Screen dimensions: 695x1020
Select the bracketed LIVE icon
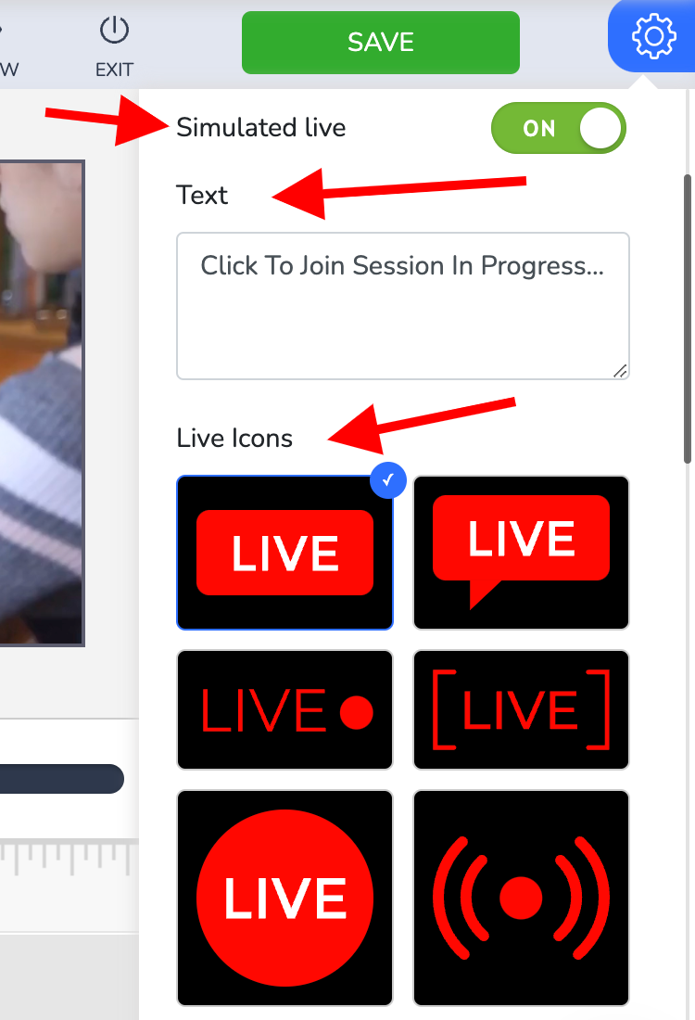click(x=522, y=709)
